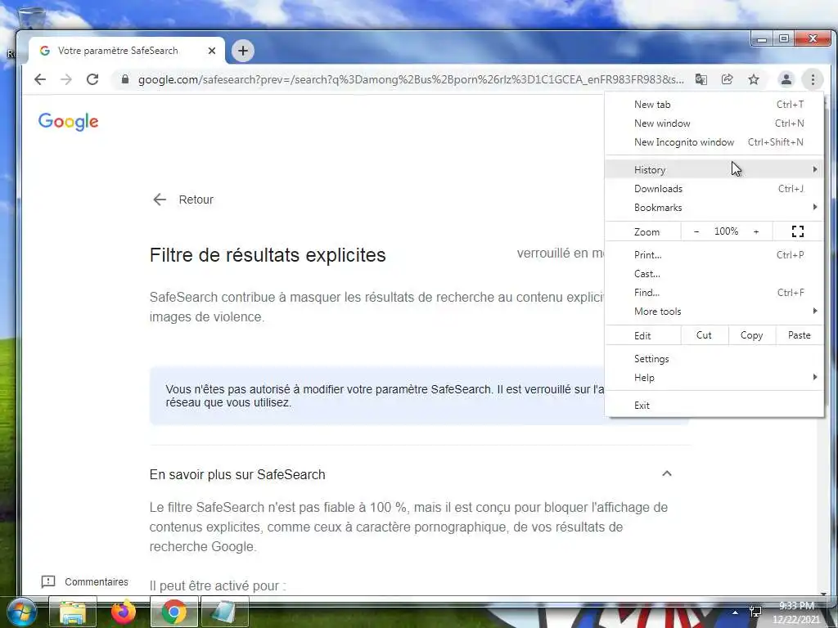Choose Print... in the menu
Viewport: 838px width, 628px height.
click(714, 255)
